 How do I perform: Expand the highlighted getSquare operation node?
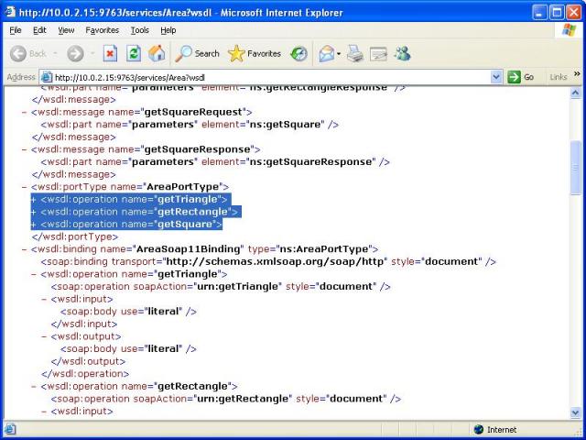point(34,225)
